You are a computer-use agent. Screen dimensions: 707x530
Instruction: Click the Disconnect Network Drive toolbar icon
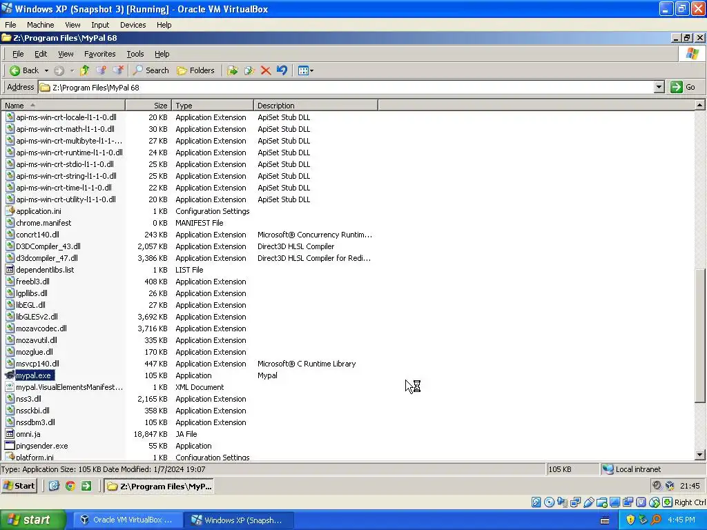pyautogui.click(x=118, y=70)
